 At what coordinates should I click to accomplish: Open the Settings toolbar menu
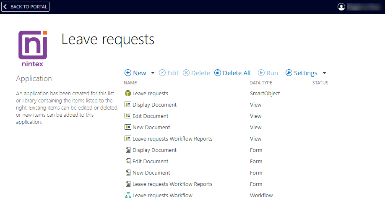(x=302, y=73)
